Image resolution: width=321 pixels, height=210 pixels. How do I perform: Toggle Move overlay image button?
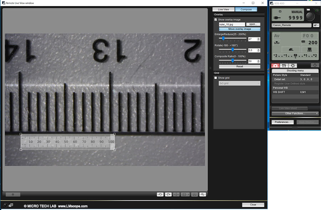click(239, 29)
